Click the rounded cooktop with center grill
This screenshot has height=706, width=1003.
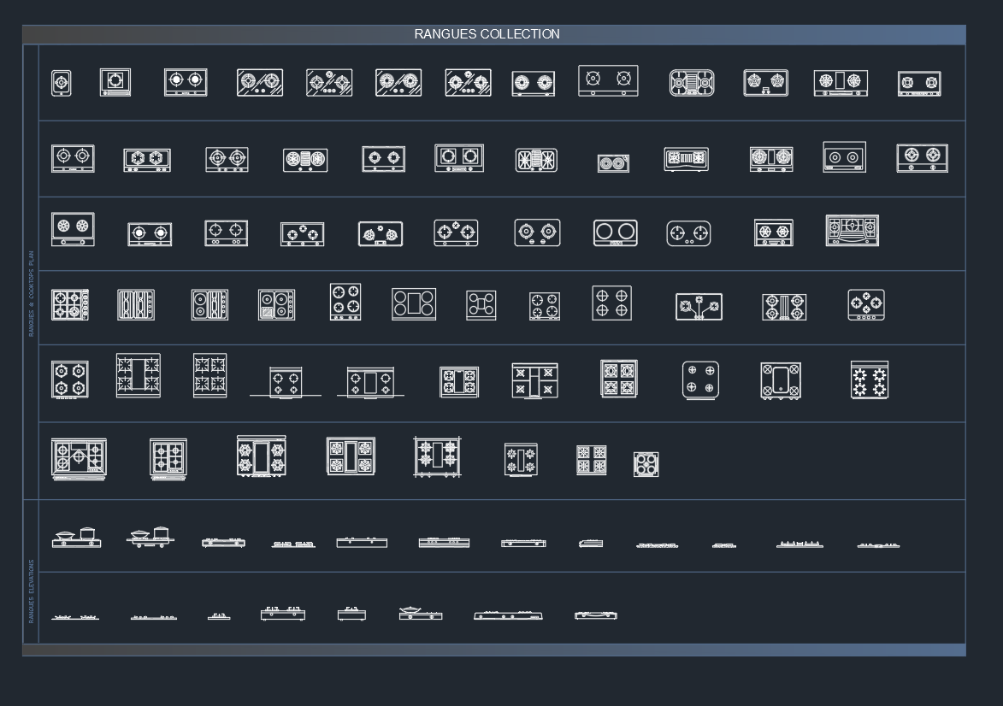(692, 83)
